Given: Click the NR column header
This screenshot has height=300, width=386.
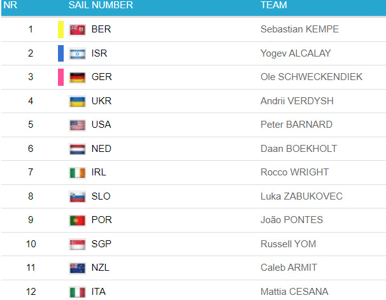Looking at the screenshot, I should click(10, 5).
